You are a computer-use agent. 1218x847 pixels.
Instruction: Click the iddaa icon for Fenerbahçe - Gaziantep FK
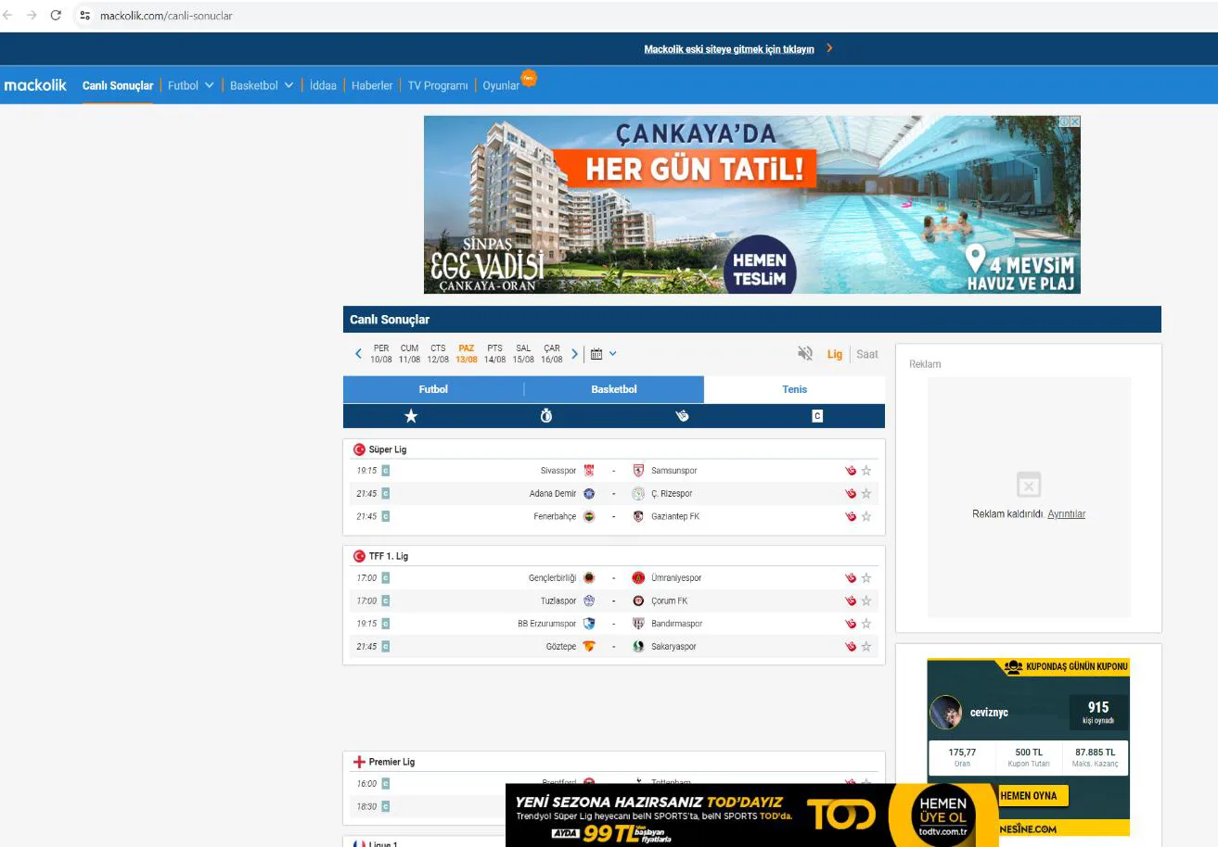click(x=849, y=516)
